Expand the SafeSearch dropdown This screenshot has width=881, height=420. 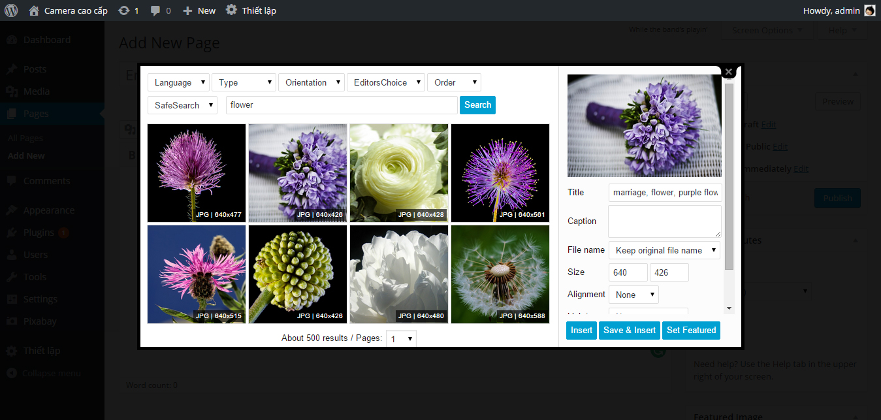point(182,105)
